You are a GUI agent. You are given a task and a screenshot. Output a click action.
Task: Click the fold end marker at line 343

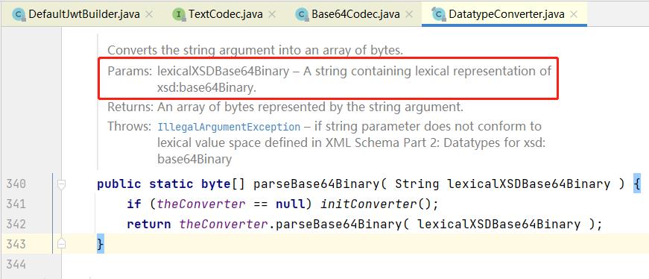tap(61, 244)
